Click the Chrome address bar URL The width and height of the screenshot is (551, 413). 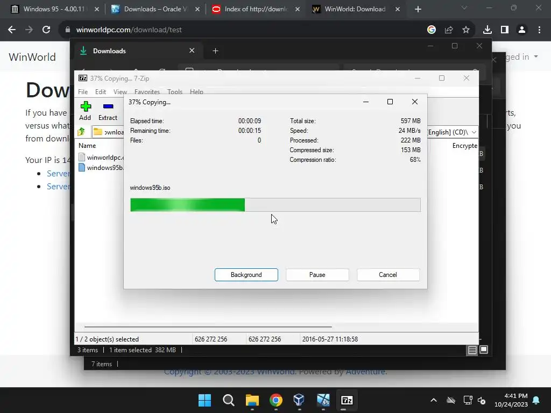(x=129, y=30)
